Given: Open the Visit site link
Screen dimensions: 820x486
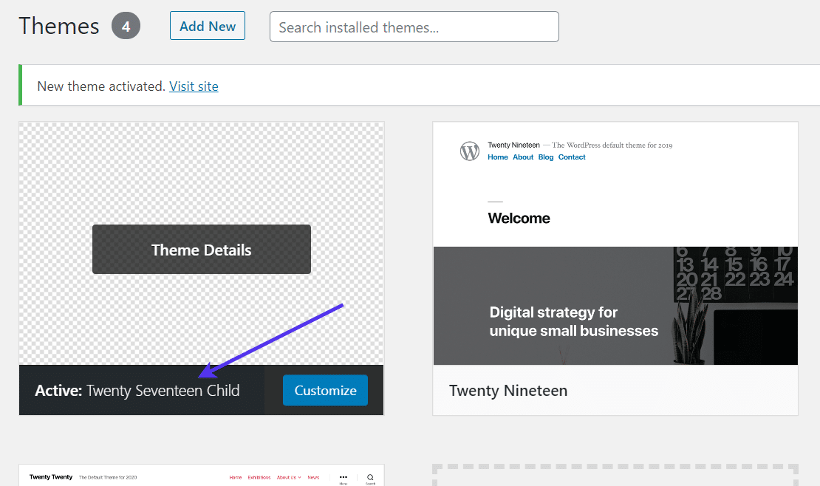Looking at the screenshot, I should click(194, 86).
